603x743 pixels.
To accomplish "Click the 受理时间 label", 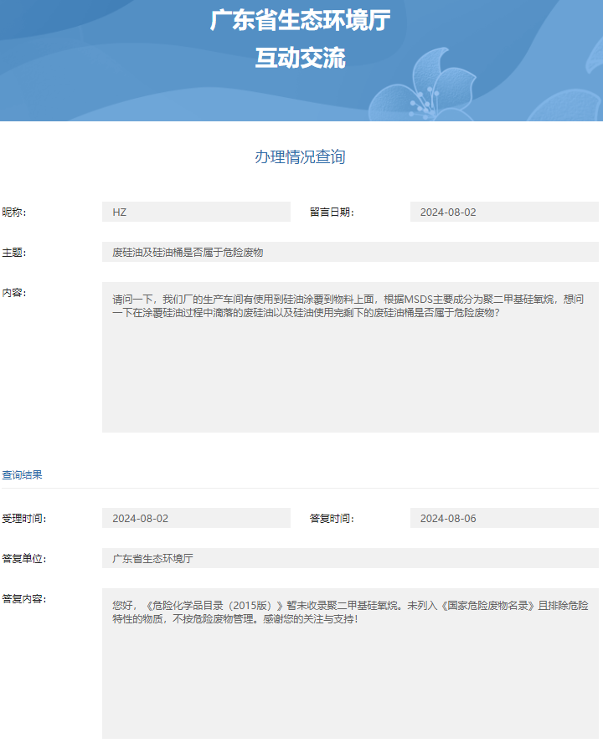I will click(x=24, y=519).
